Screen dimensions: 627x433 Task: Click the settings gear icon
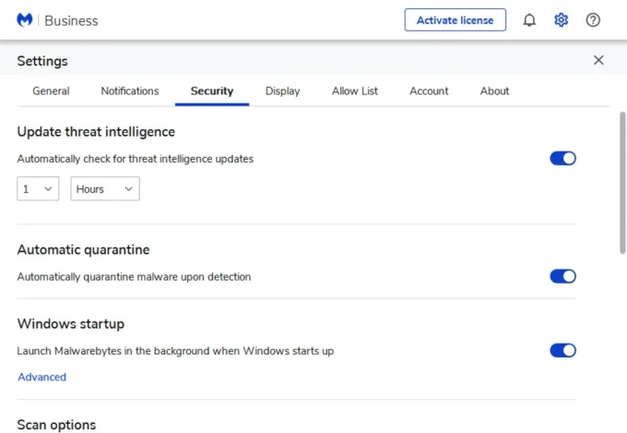tap(562, 20)
